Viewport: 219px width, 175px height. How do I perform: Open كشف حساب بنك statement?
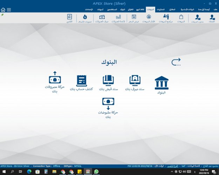tap(82, 83)
